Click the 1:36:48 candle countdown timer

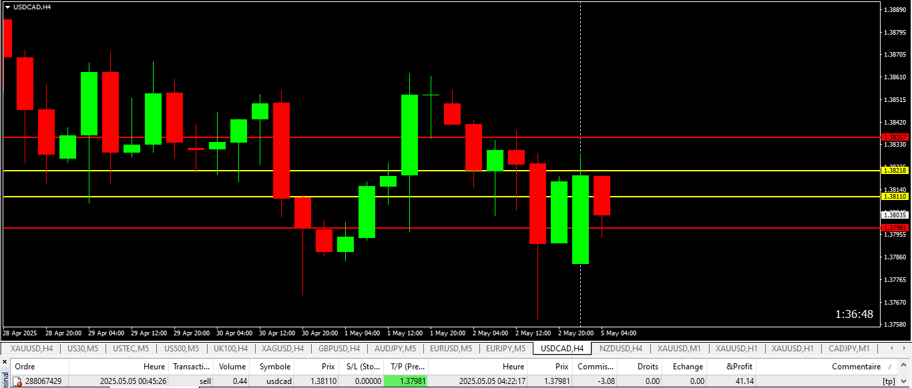pos(854,314)
